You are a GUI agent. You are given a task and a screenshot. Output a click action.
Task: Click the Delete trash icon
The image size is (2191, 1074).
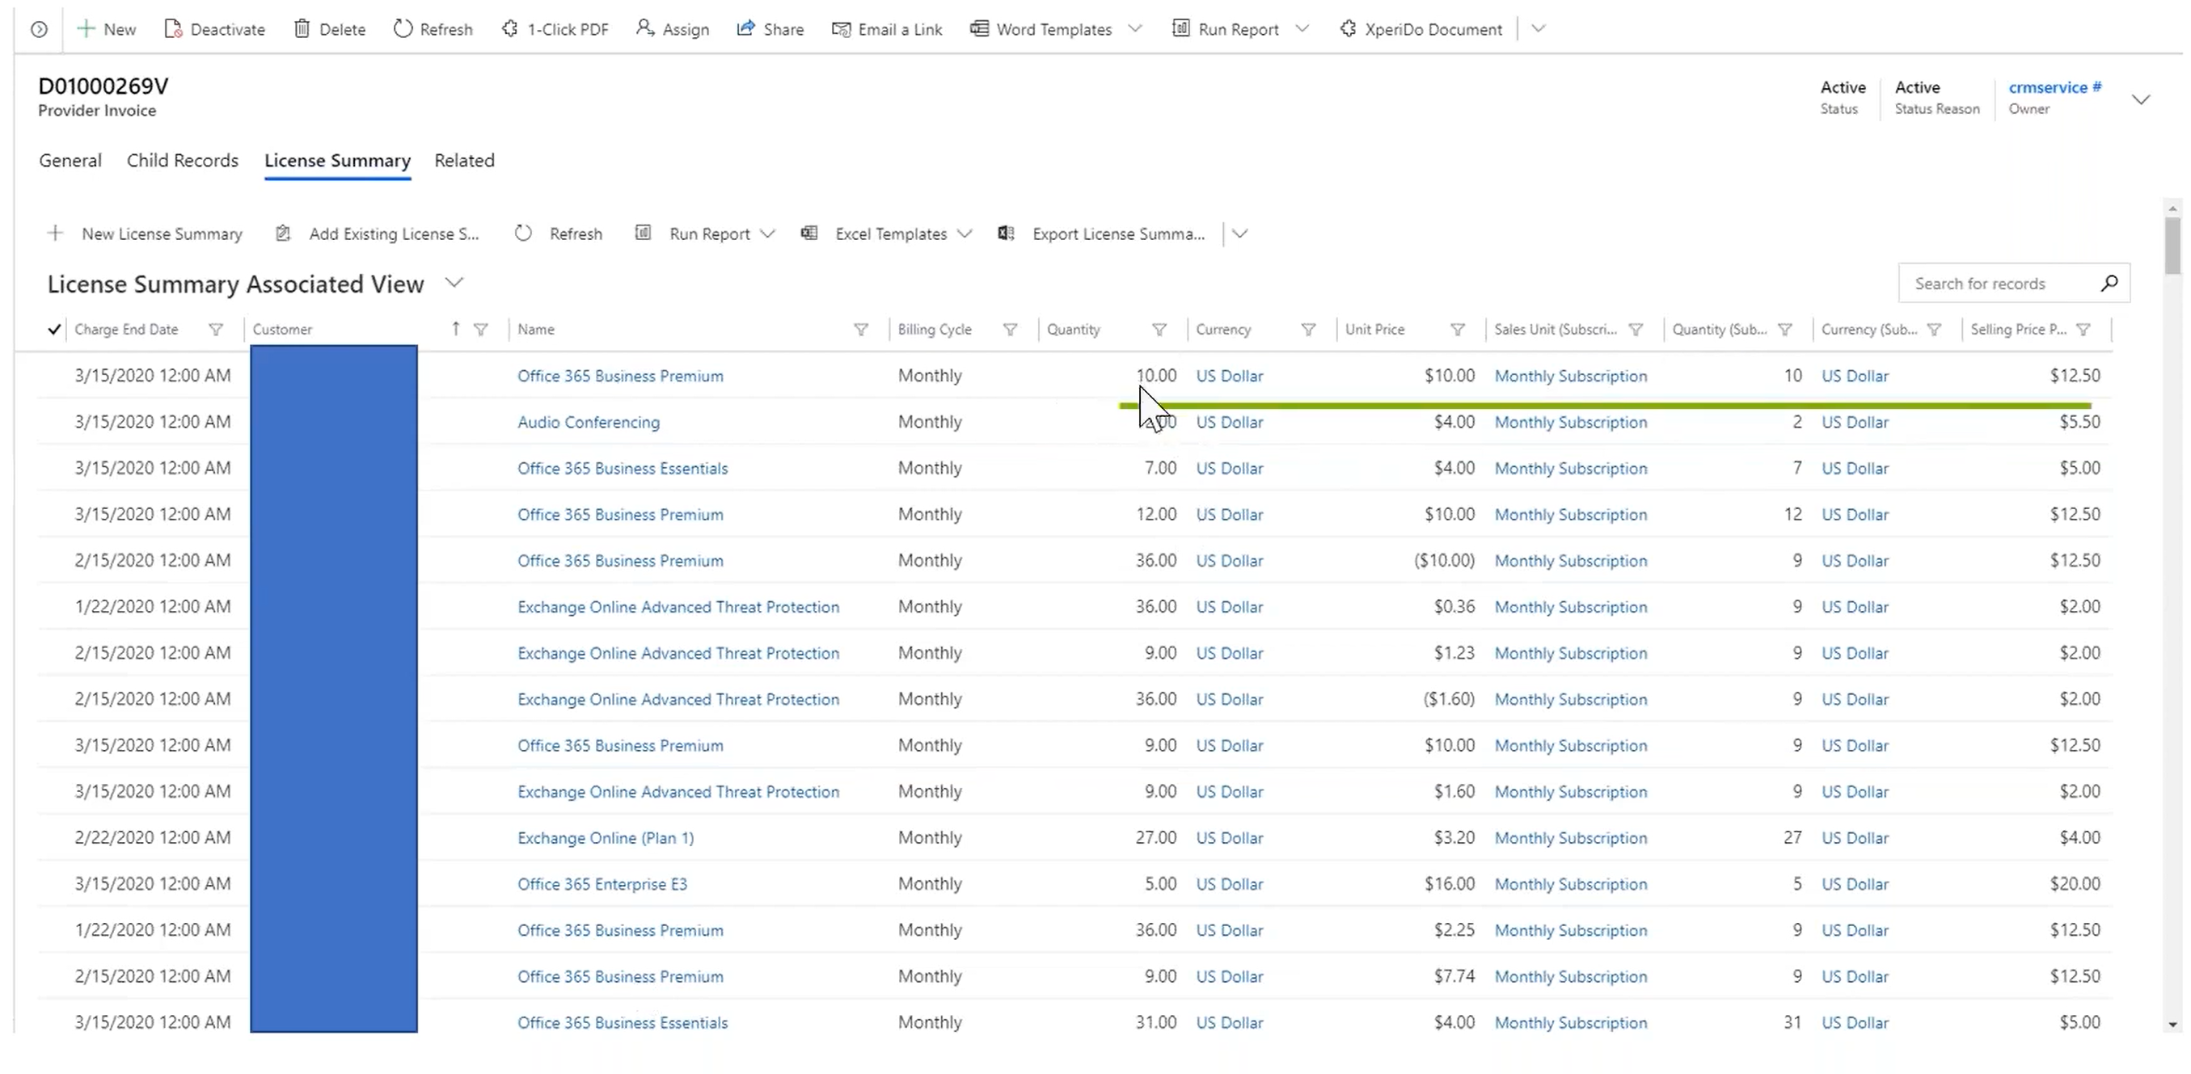pyautogui.click(x=302, y=29)
